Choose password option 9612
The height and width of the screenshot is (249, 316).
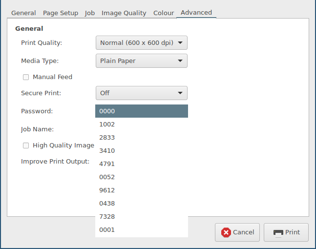pyautogui.click(x=142, y=190)
